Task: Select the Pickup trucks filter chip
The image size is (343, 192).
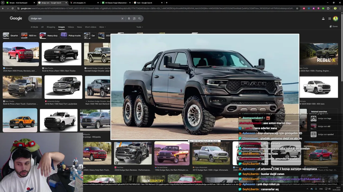Action: (x=71, y=35)
